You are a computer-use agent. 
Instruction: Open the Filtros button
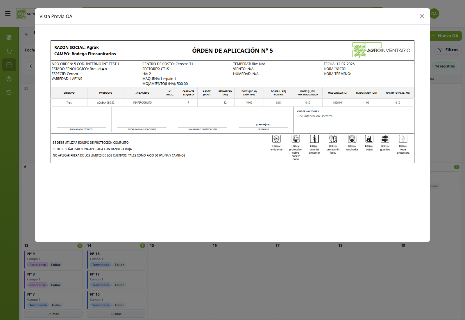click(448, 50)
